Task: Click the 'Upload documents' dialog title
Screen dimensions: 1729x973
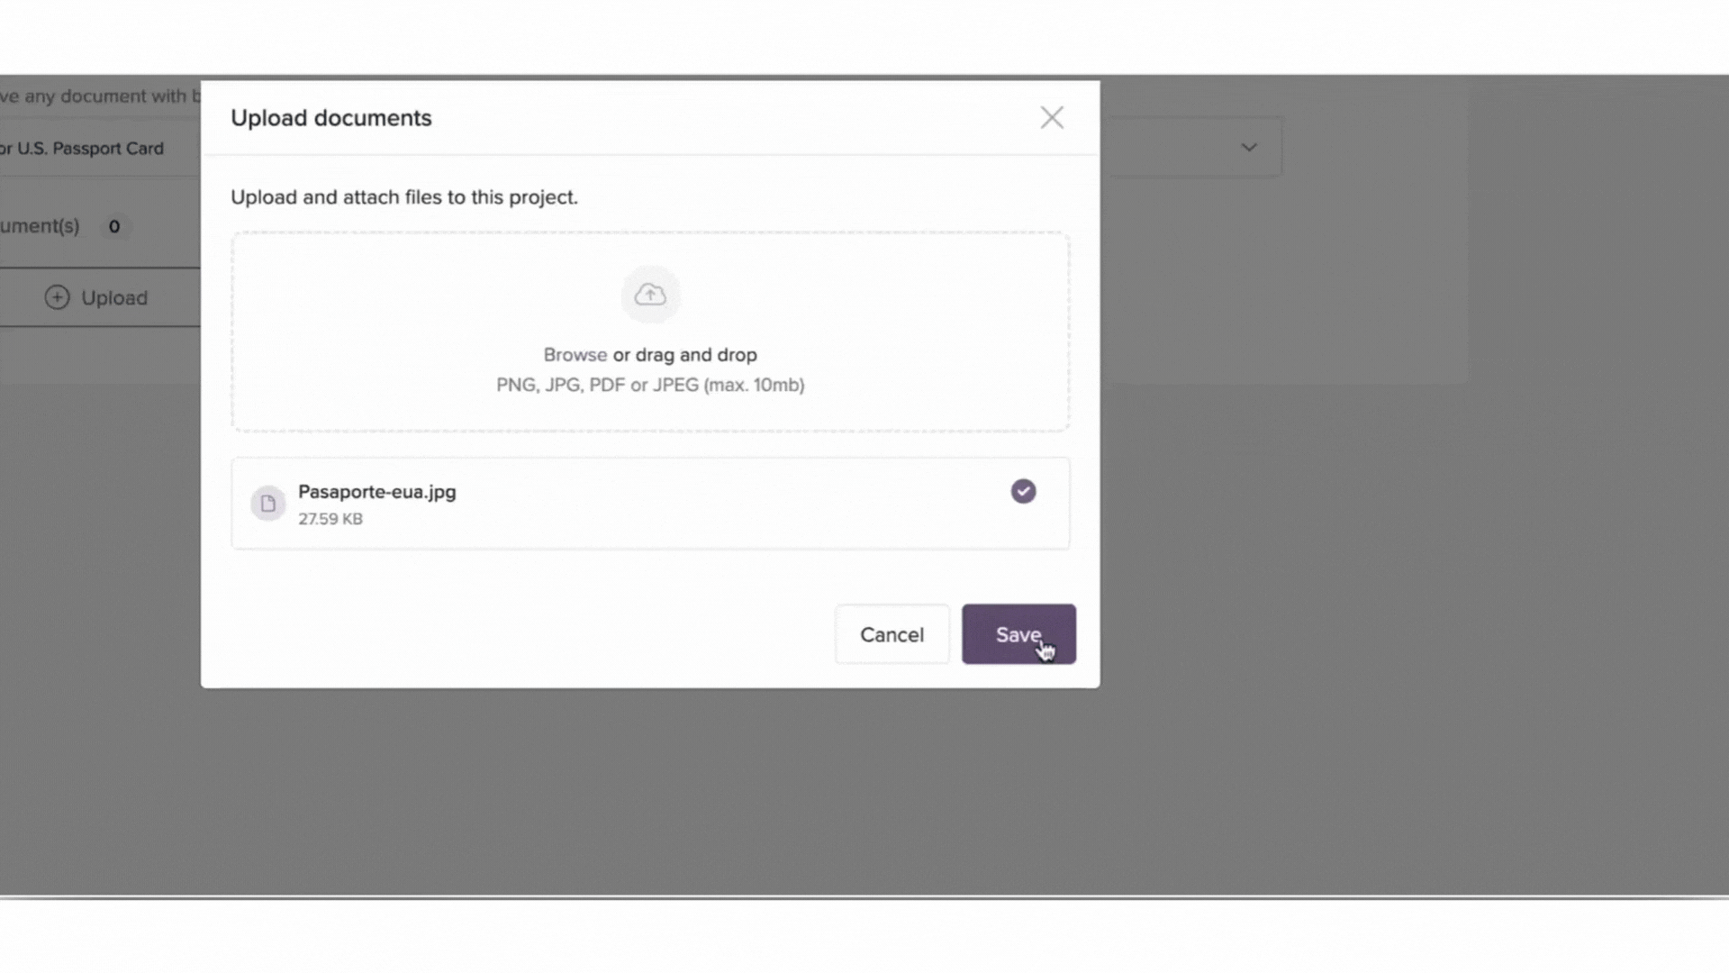Action: coord(330,118)
